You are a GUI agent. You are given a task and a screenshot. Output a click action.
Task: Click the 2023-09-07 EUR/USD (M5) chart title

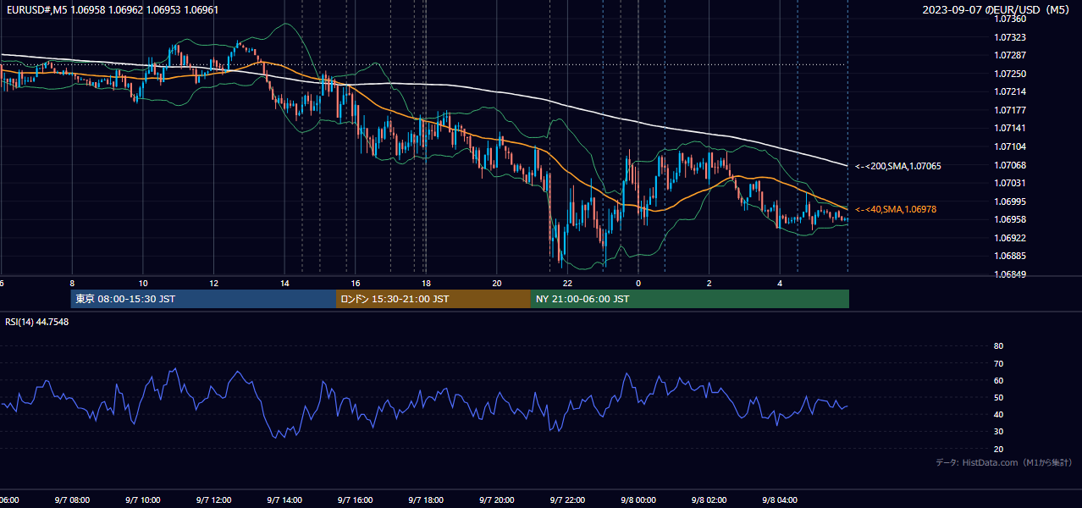point(996,10)
